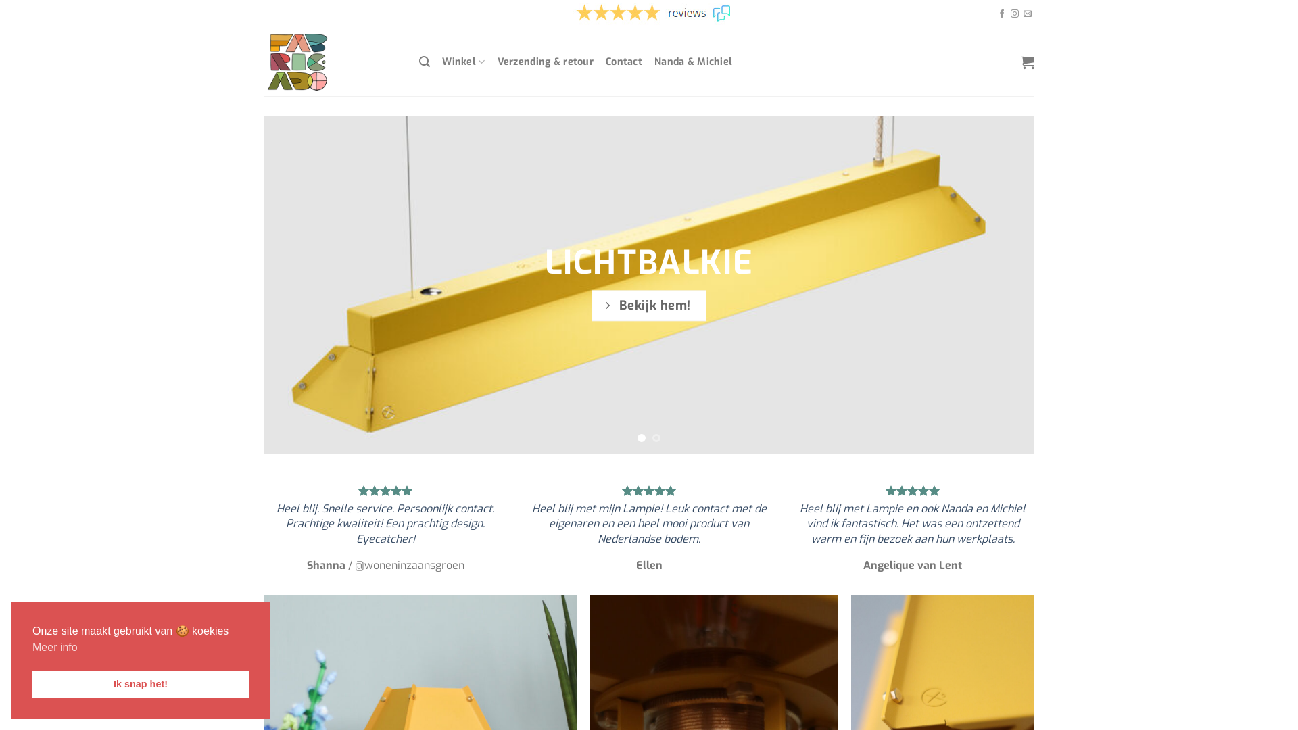The width and height of the screenshot is (1298, 730).
Task: Open the reviews badge icon
Action: tap(721, 13)
